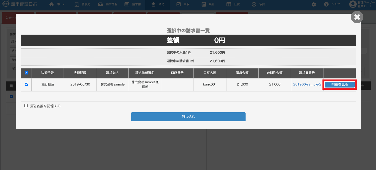
Task: Open the 請求書 list icon menu
Action: pos(127,4)
